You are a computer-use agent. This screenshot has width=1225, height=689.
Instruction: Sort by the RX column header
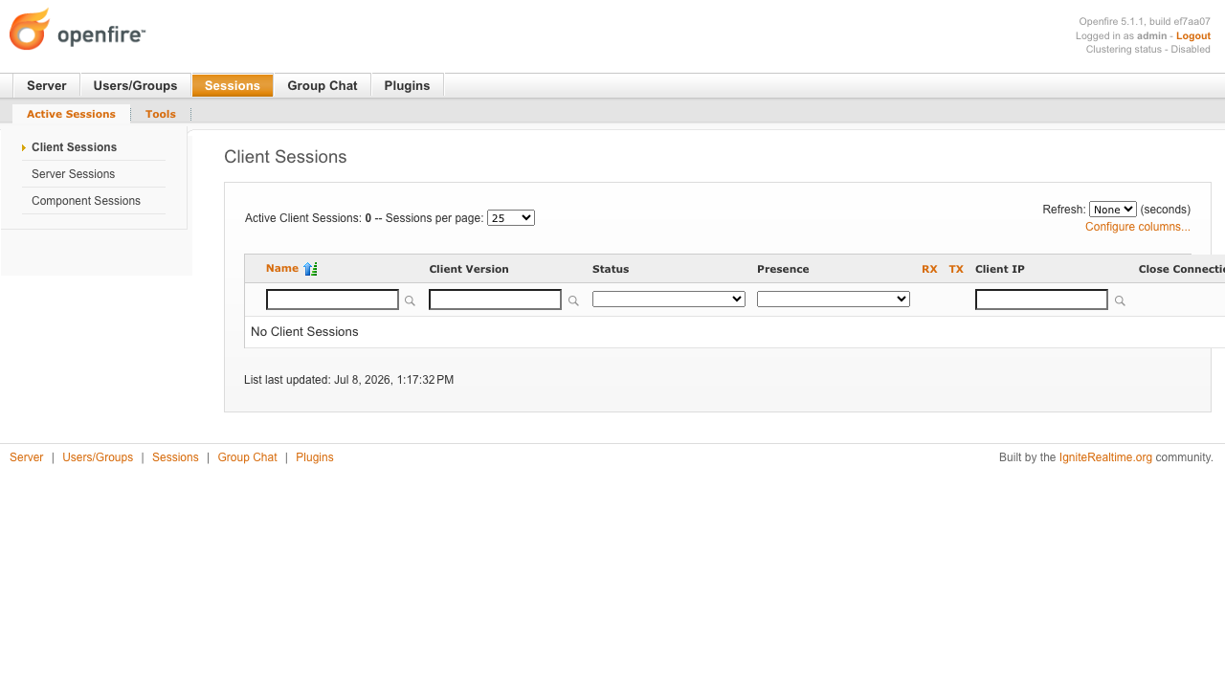point(929,269)
